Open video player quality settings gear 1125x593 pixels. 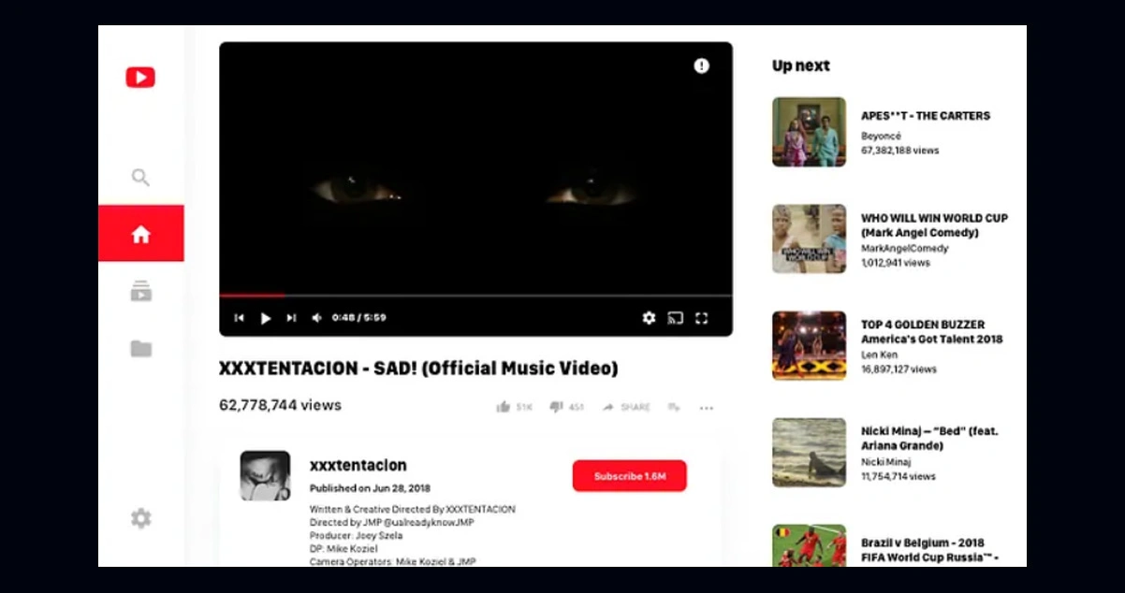coord(649,318)
